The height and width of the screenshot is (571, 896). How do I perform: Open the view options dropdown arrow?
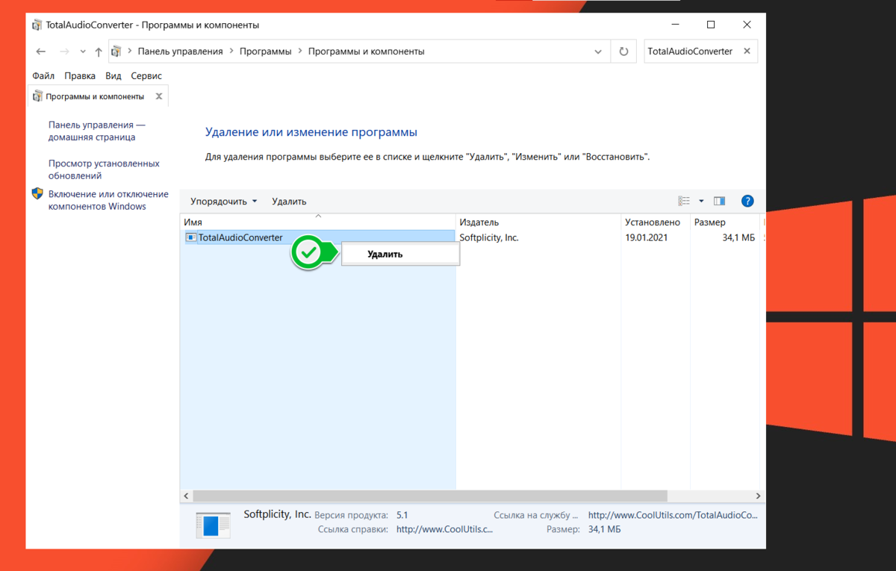(x=701, y=201)
